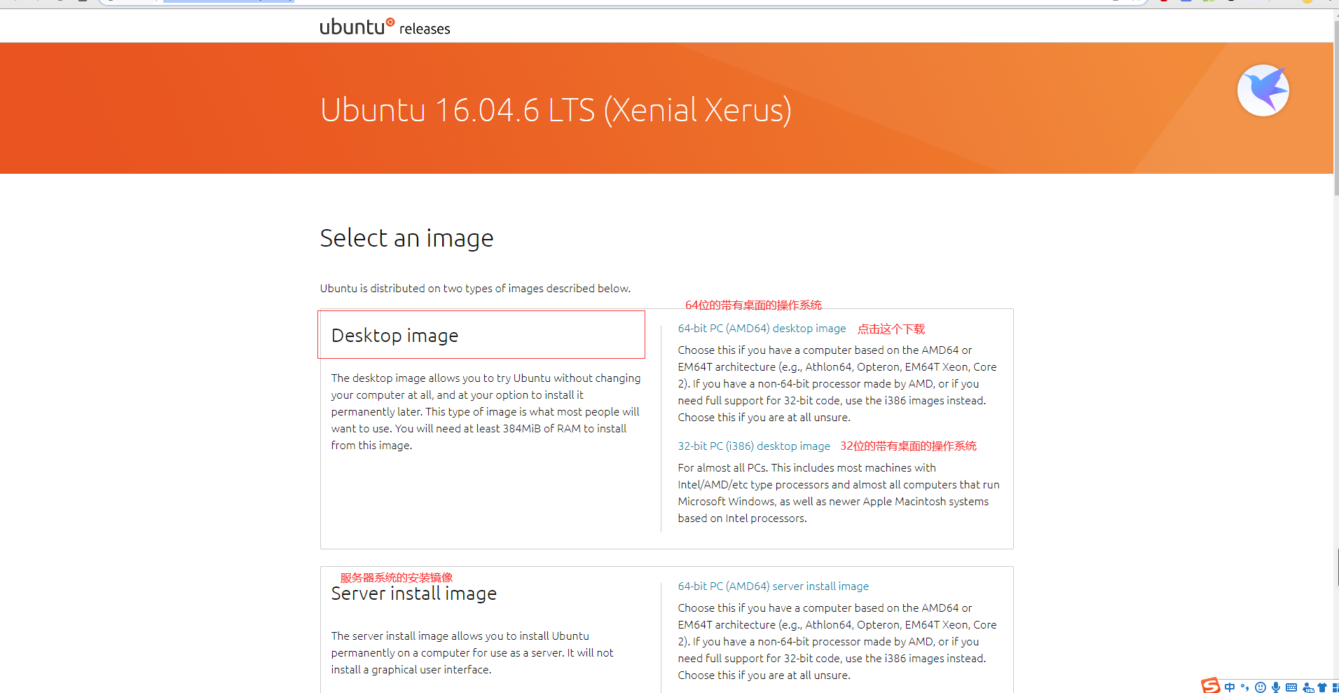
Task: Open the skin shirt icon in the IME bar
Action: click(1322, 687)
